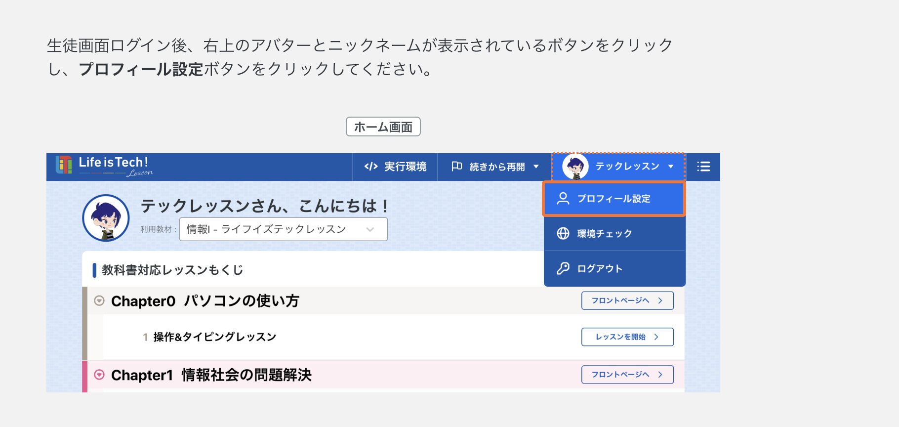This screenshot has height=427, width=899.
Task: Click the Chapter0 パソコンの使い方 title
Action: tap(205, 301)
